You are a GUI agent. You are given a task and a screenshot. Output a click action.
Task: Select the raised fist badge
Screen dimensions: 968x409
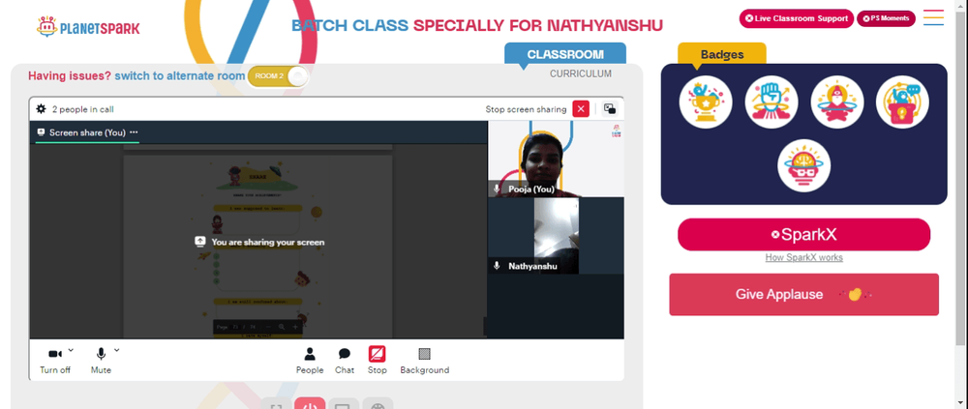pos(771,102)
